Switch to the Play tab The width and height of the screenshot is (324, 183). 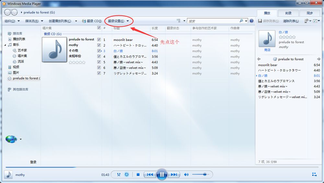coord(267,13)
